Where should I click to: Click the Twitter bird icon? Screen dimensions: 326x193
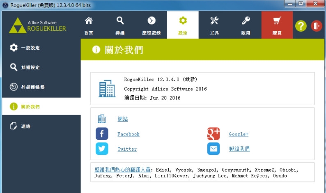102,149
